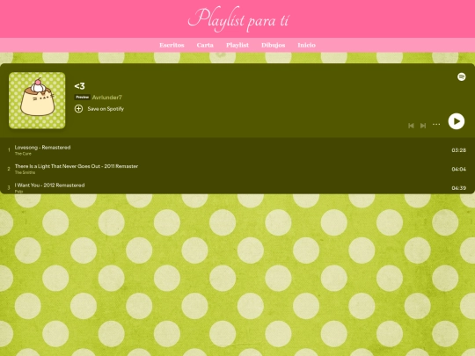Open the <3 playlist title
The height and width of the screenshot is (356, 475).
pyautogui.click(x=80, y=86)
